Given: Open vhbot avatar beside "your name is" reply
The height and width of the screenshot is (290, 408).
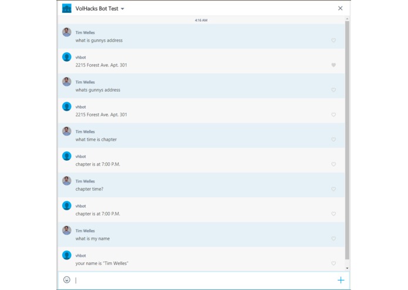Looking at the screenshot, I should (66, 255).
